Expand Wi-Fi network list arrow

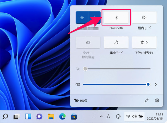(94, 18)
